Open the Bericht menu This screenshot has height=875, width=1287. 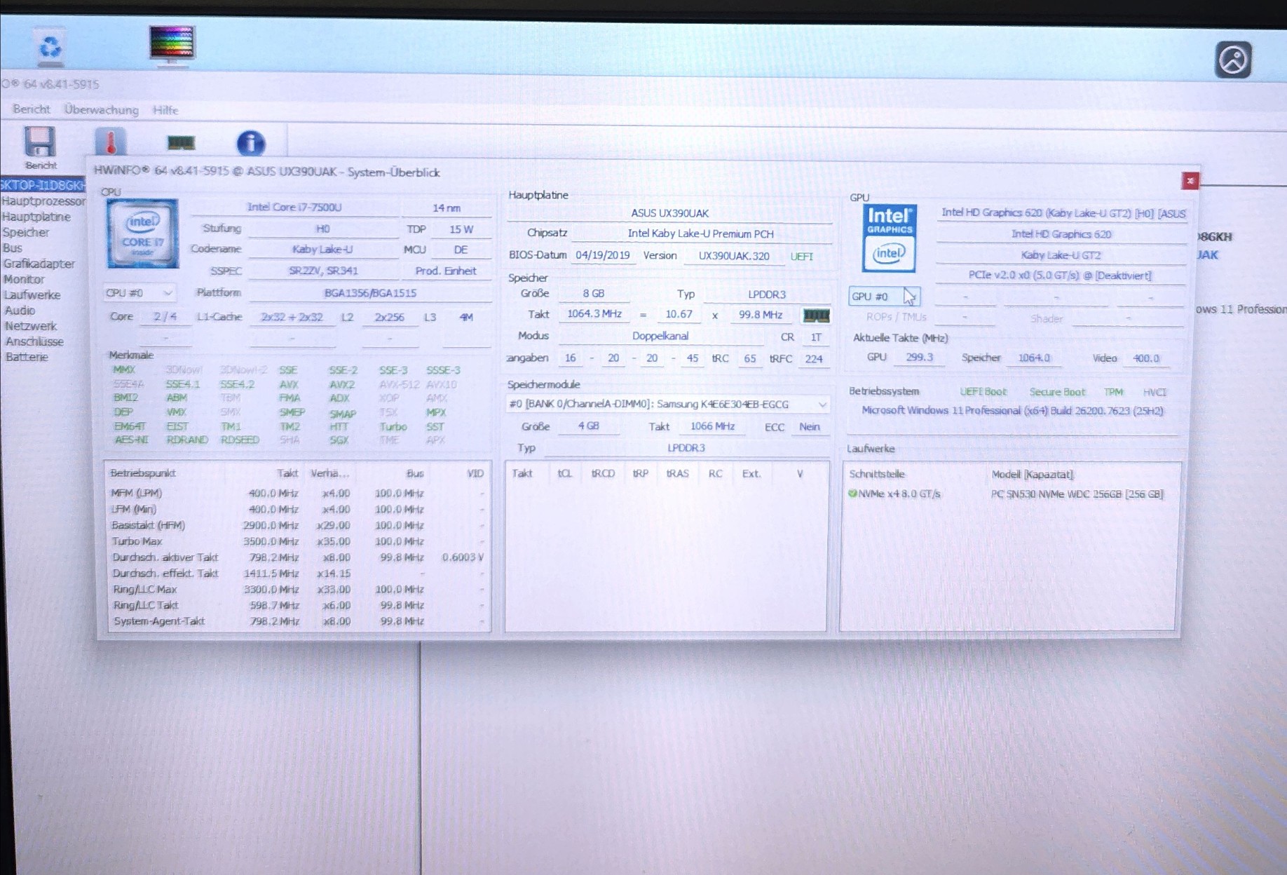tap(31, 109)
